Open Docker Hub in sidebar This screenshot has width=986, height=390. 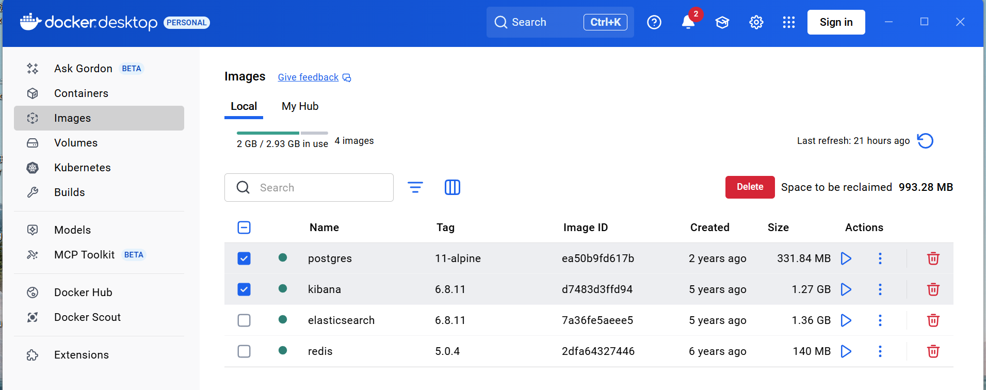tap(99, 293)
